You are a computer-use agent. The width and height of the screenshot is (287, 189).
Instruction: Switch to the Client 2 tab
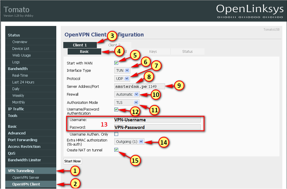(114, 45)
